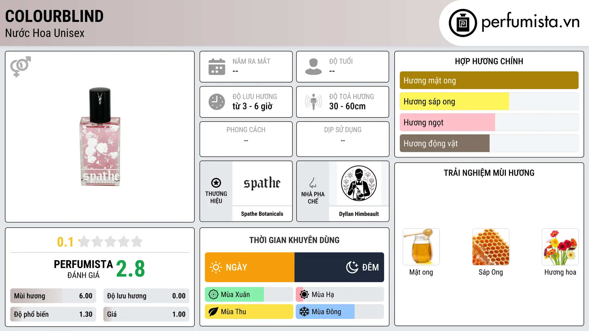The height and width of the screenshot is (331, 589).
Task: Click the unisex gender symbol icon
Action: pos(20,66)
